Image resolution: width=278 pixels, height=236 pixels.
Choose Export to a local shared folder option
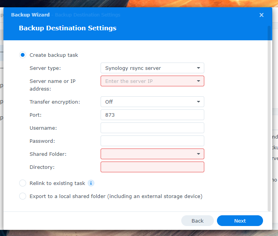pos(23,196)
